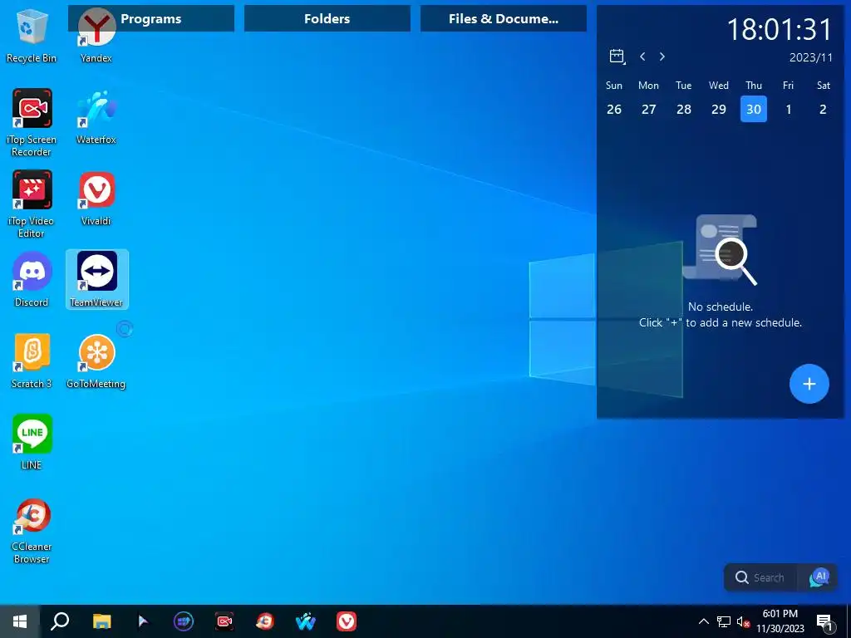
Task: Open File Explorer from the taskbar
Action: click(x=101, y=621)
